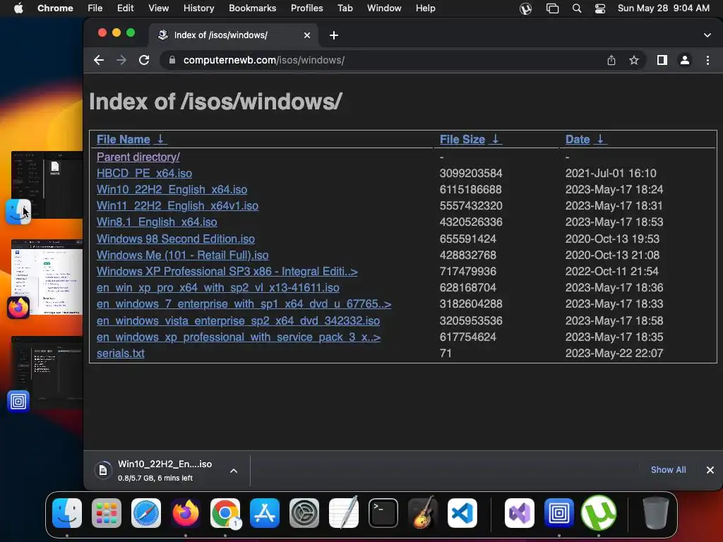The height and width of the screenshot is (542, 723).
Task: Click File Name descending arrow
Action: coord(160,139)
